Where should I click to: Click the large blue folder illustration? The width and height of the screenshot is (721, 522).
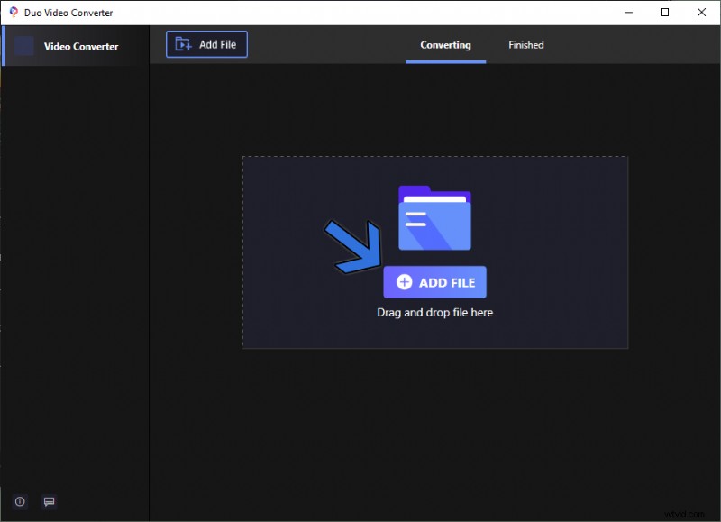434,218
